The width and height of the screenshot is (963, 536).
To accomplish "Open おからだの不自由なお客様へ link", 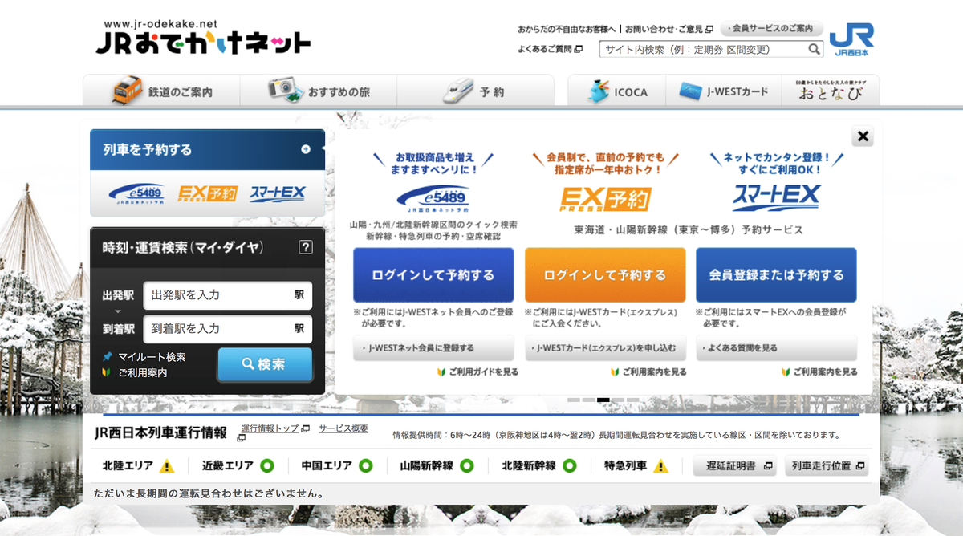I will pyautogui.click(x=567, y=29).
